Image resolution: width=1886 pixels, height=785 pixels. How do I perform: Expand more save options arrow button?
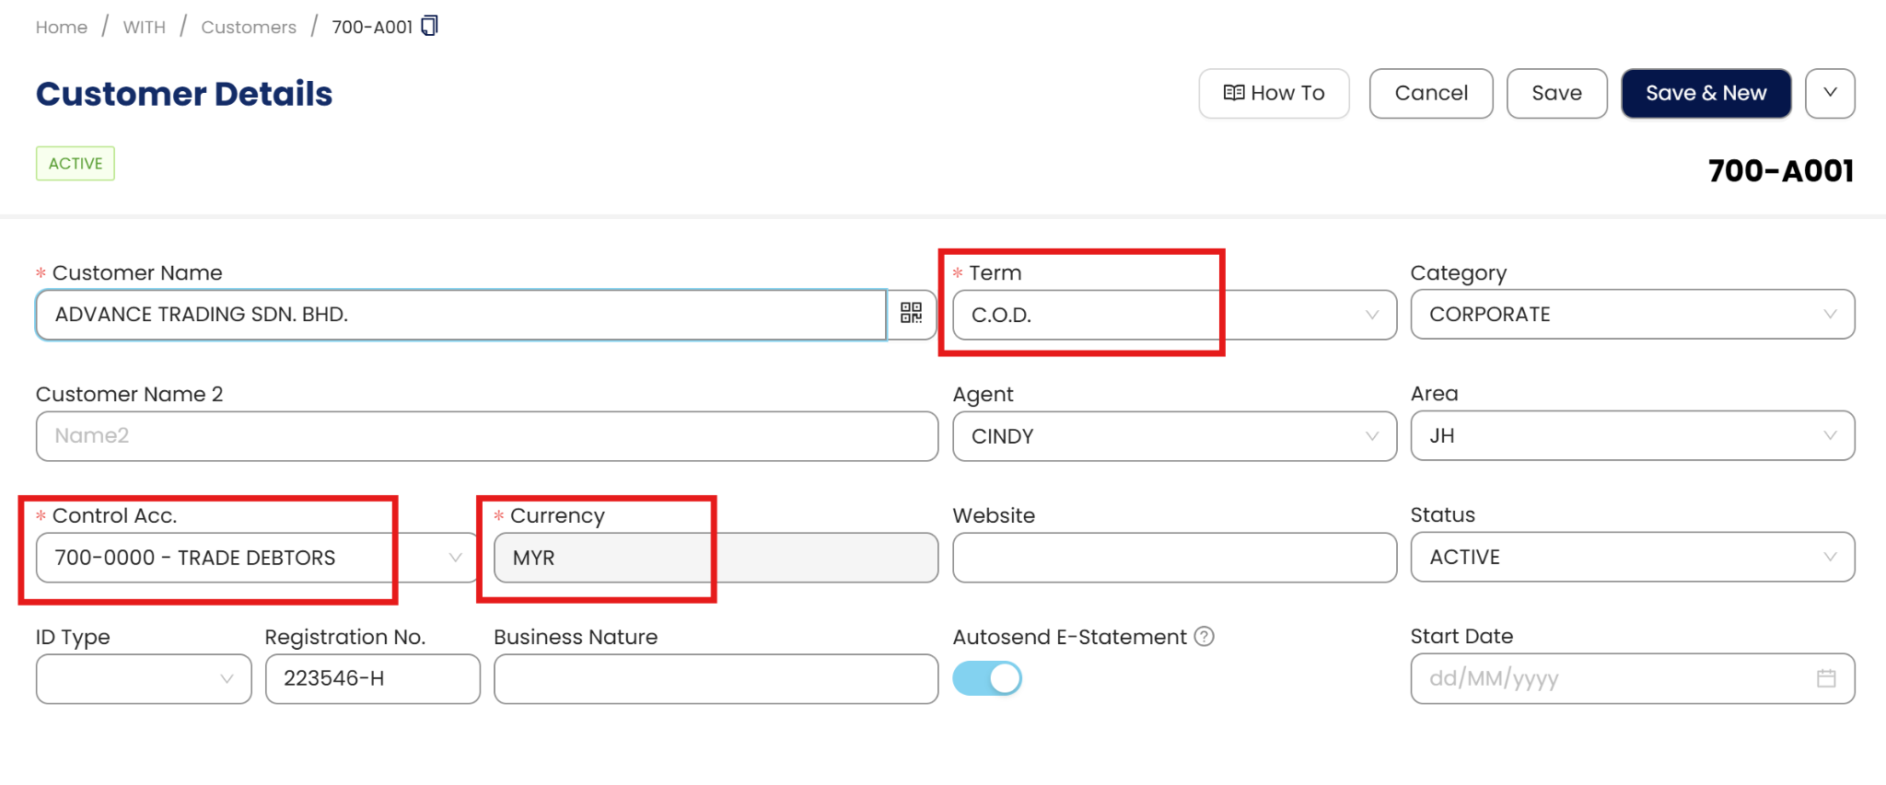pos(1830,93)
